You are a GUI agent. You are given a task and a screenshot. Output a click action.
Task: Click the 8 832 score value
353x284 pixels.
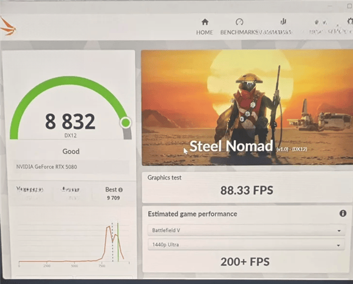pyautogui.click(x=70, y=122)
